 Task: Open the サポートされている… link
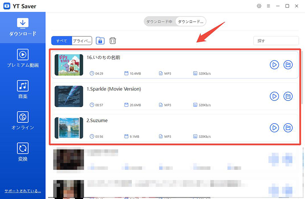(x=23, y=191)
